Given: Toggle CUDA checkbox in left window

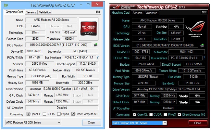Looking at the screenshot, I should (44, 114).
